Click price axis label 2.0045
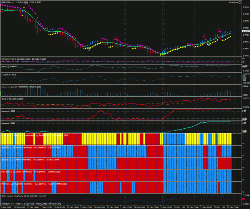250x209 pixels. 246,21
